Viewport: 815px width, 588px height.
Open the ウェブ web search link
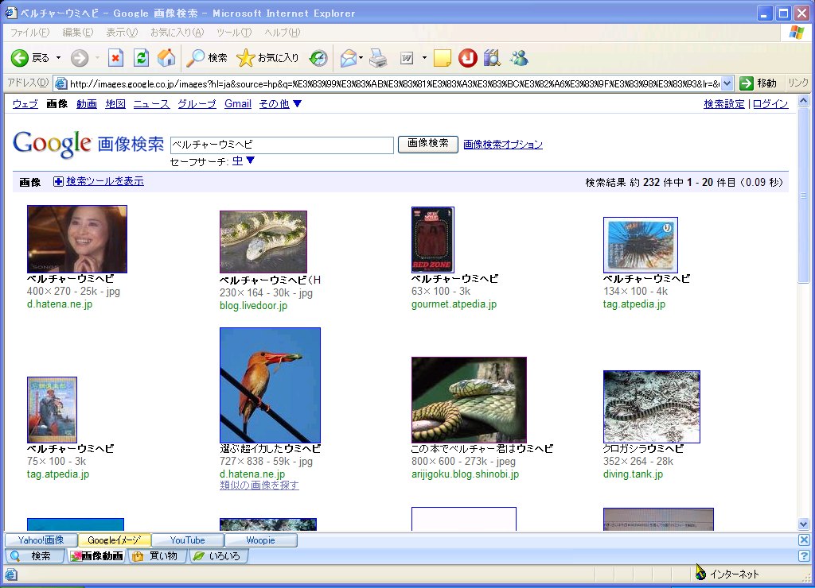(x=25, y=104)
